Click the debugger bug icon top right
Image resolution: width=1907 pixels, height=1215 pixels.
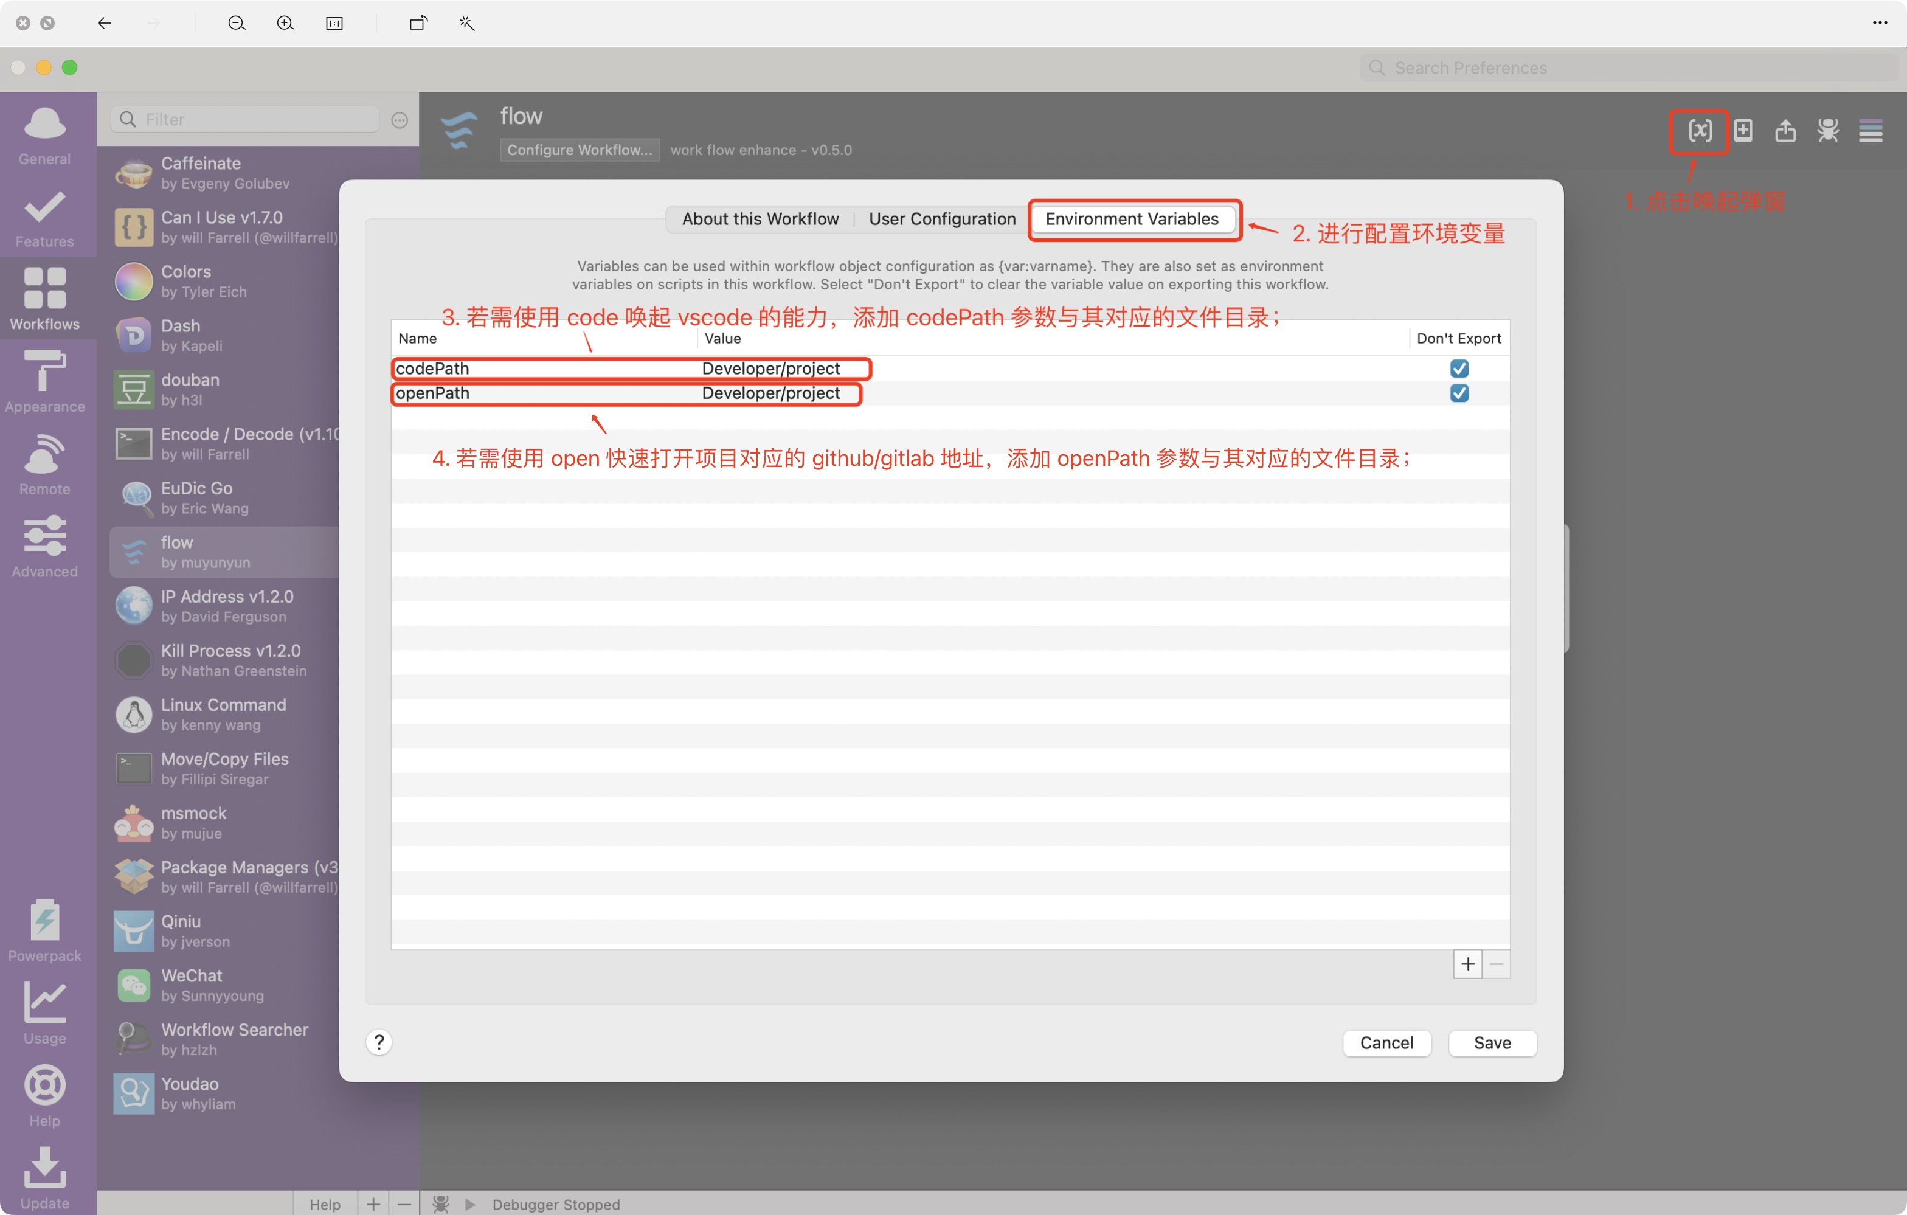tap(1828, 131)
